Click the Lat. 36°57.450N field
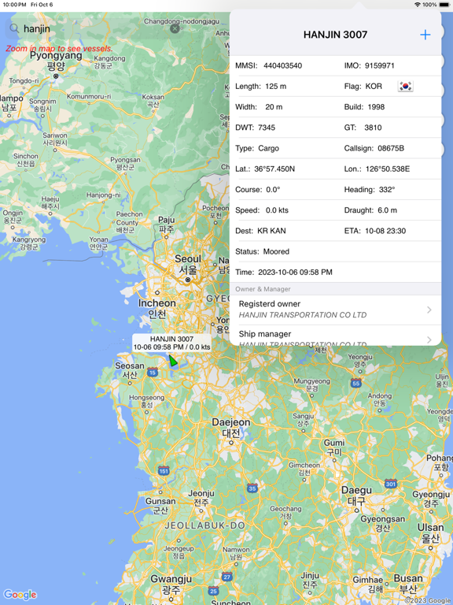 265,169
